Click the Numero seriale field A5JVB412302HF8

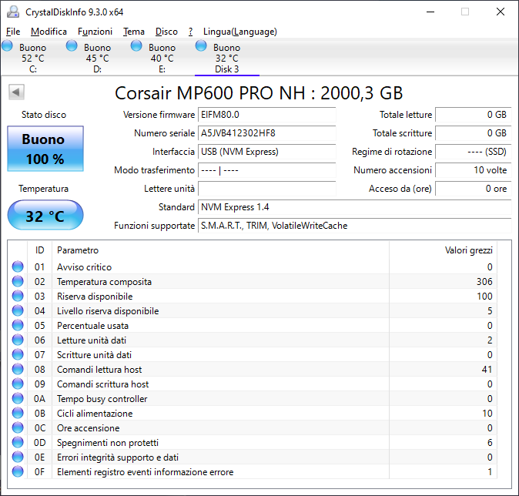[266, 133]
